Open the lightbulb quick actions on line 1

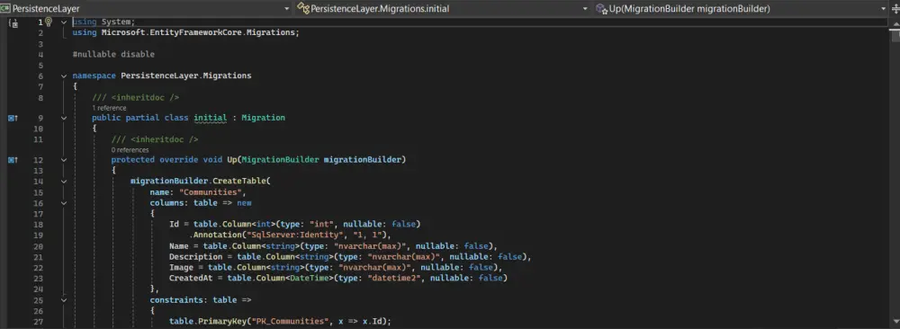pos(49,22)
